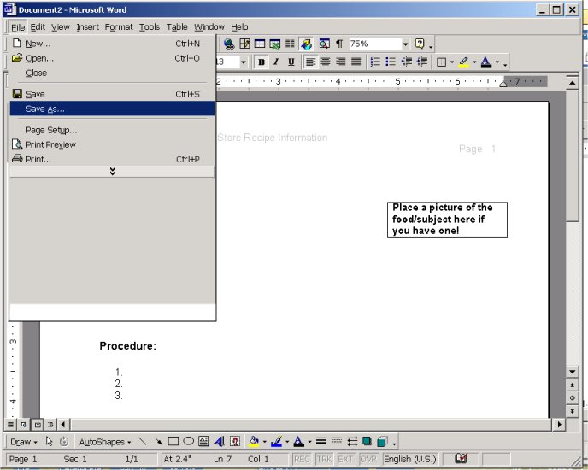Viewport: 588px width, 470px height.
Task: Apply center alignment to text
Action: tap(326, 62)
